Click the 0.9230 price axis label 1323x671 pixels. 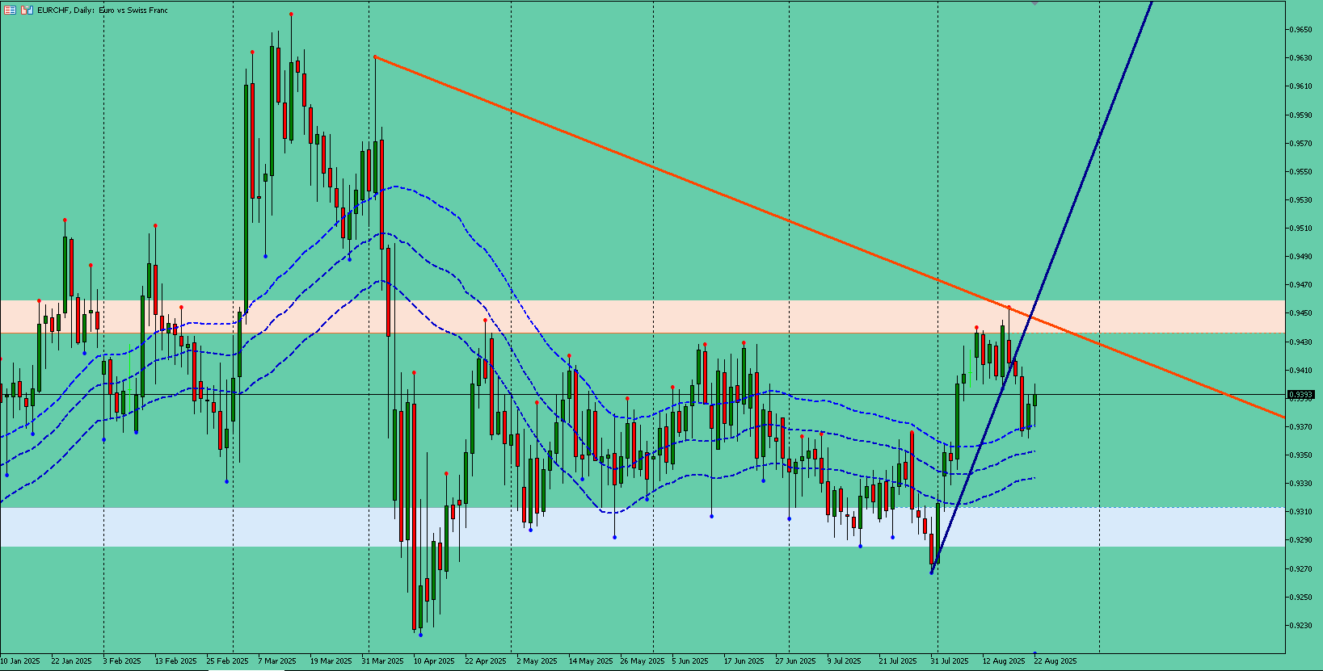[x=1300, y=626]
